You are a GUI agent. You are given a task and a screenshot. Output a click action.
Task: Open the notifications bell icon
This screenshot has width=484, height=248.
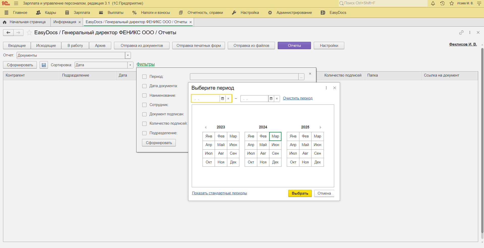pyautogui.click(x=433, y=3)
